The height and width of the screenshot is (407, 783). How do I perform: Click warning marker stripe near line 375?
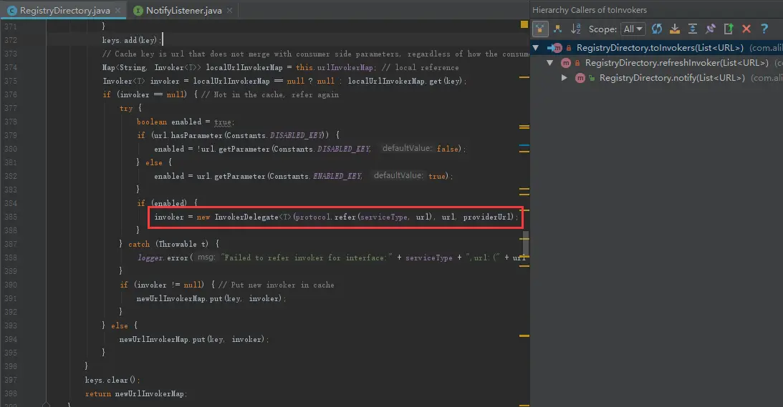coord(524,77)
